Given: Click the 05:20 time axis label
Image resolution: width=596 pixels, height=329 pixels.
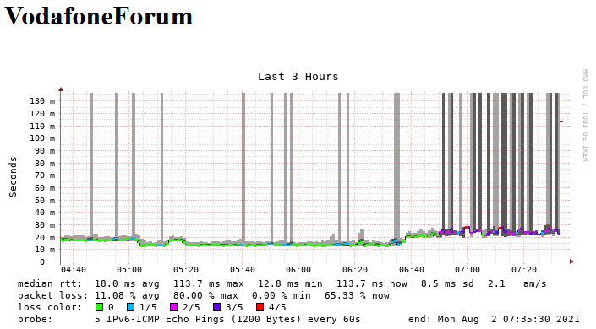Looking at the screenshot, I should pos(186,270).
